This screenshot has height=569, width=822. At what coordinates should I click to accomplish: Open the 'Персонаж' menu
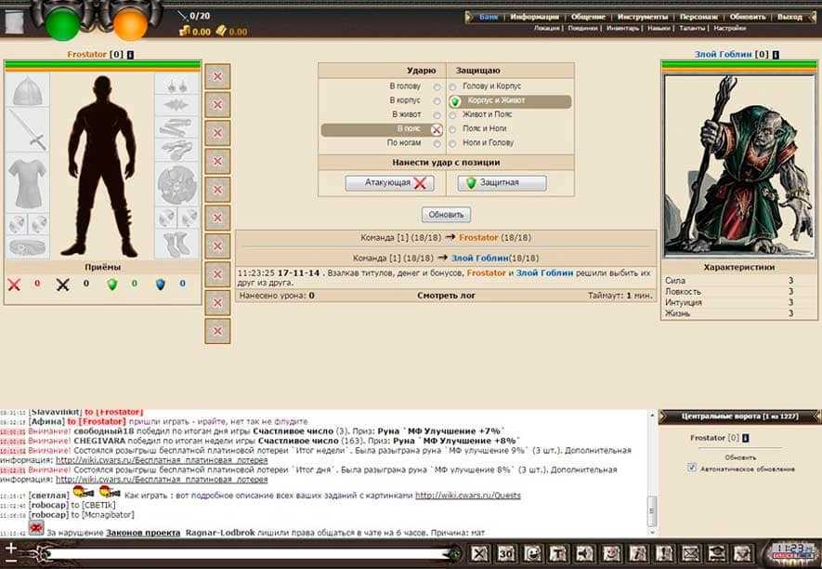coord(698,17)
